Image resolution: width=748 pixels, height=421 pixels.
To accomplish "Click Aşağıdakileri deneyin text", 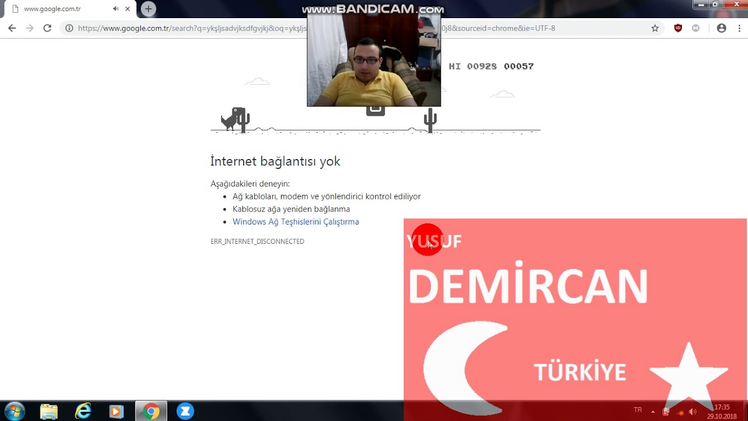I will click(x=250, y=184).
